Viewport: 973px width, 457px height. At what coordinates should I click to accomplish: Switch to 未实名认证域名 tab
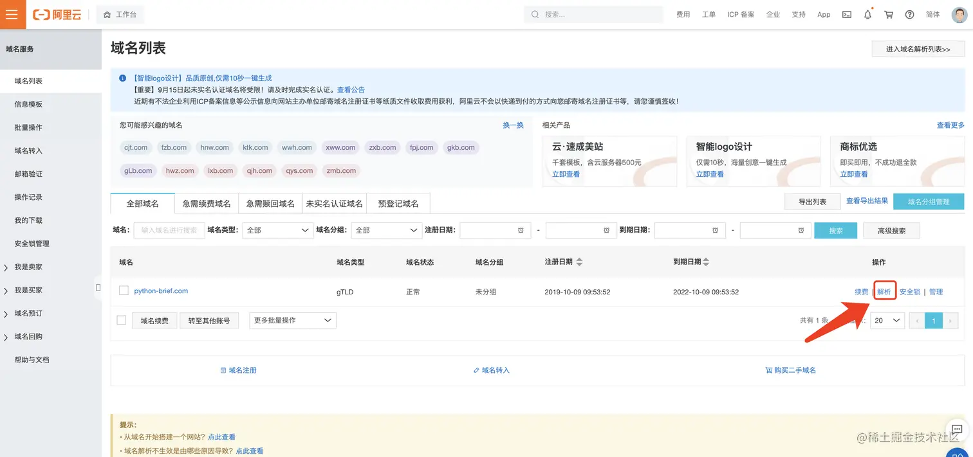pos(334,203)
